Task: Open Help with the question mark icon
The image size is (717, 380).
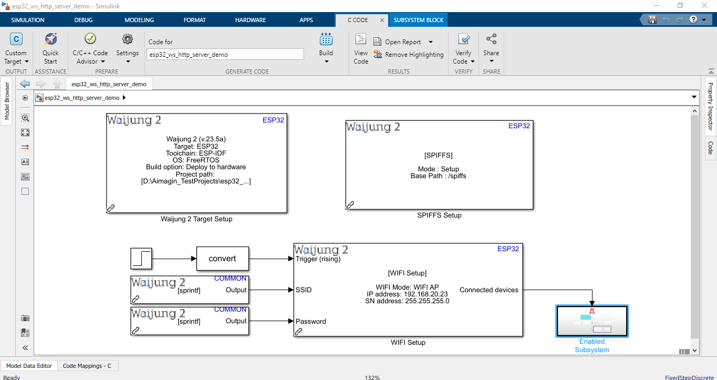Action: point(693,20)
